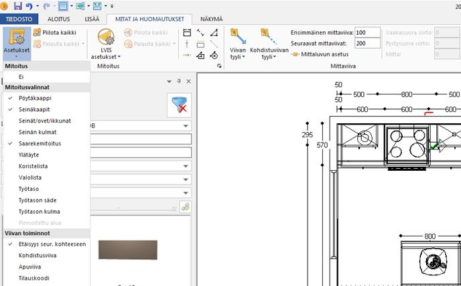Enable Valolista dimensioning option
461x286 pixels.
pos(46,177)
